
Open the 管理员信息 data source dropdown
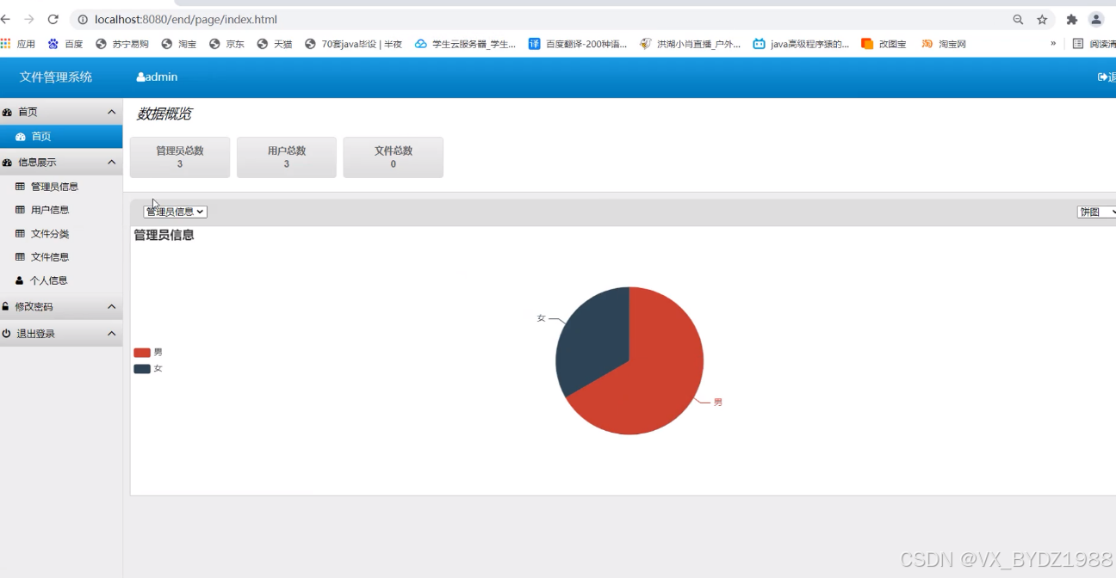pos(176,212)
